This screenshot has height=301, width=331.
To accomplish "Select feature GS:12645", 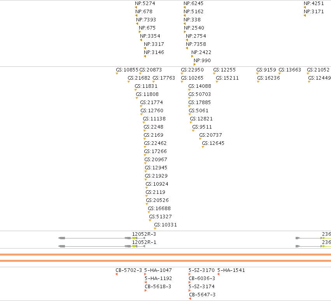I will 214,143.
